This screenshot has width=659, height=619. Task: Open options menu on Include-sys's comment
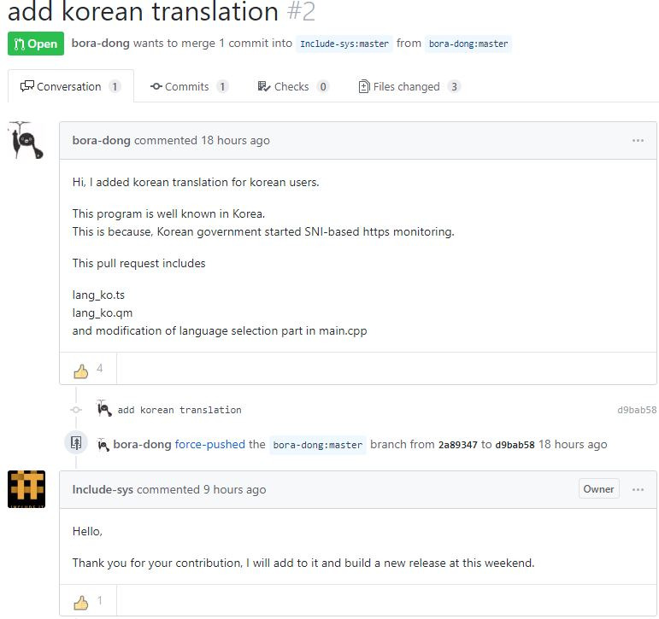coord(638,489)
